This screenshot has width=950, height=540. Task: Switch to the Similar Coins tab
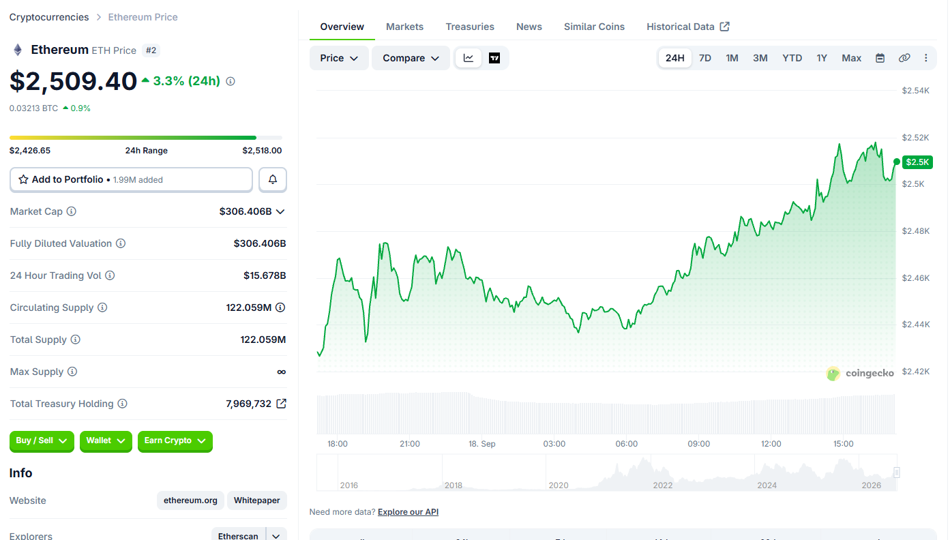pos(594,27)
